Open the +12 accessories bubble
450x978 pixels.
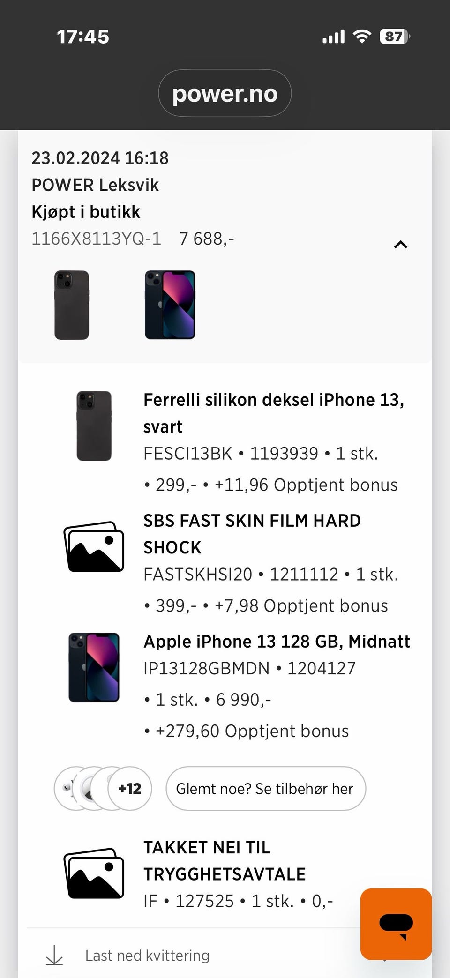(130, 789)
